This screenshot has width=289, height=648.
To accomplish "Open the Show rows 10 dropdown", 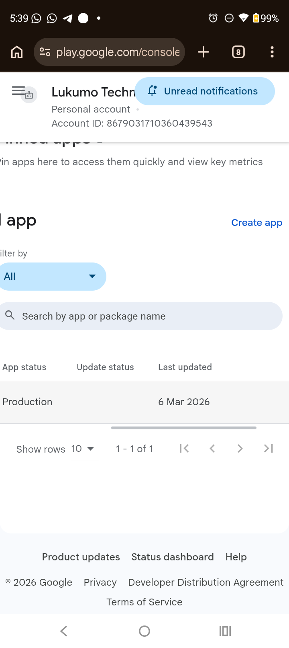I will (85, 449).
